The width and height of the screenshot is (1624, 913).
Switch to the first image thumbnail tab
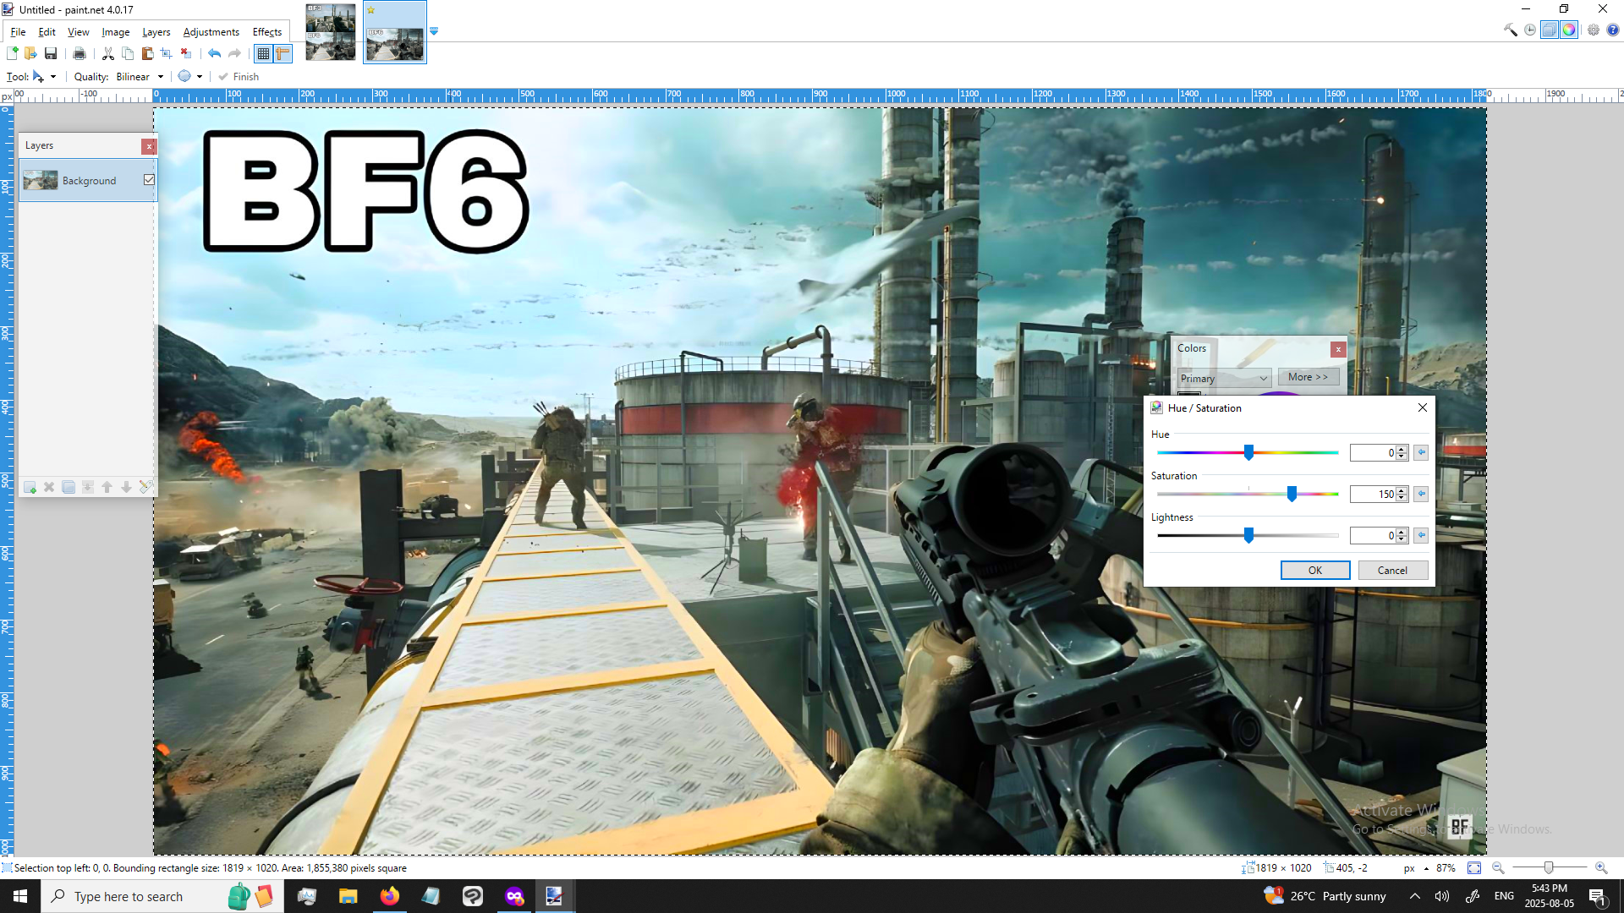click(330, 32)
